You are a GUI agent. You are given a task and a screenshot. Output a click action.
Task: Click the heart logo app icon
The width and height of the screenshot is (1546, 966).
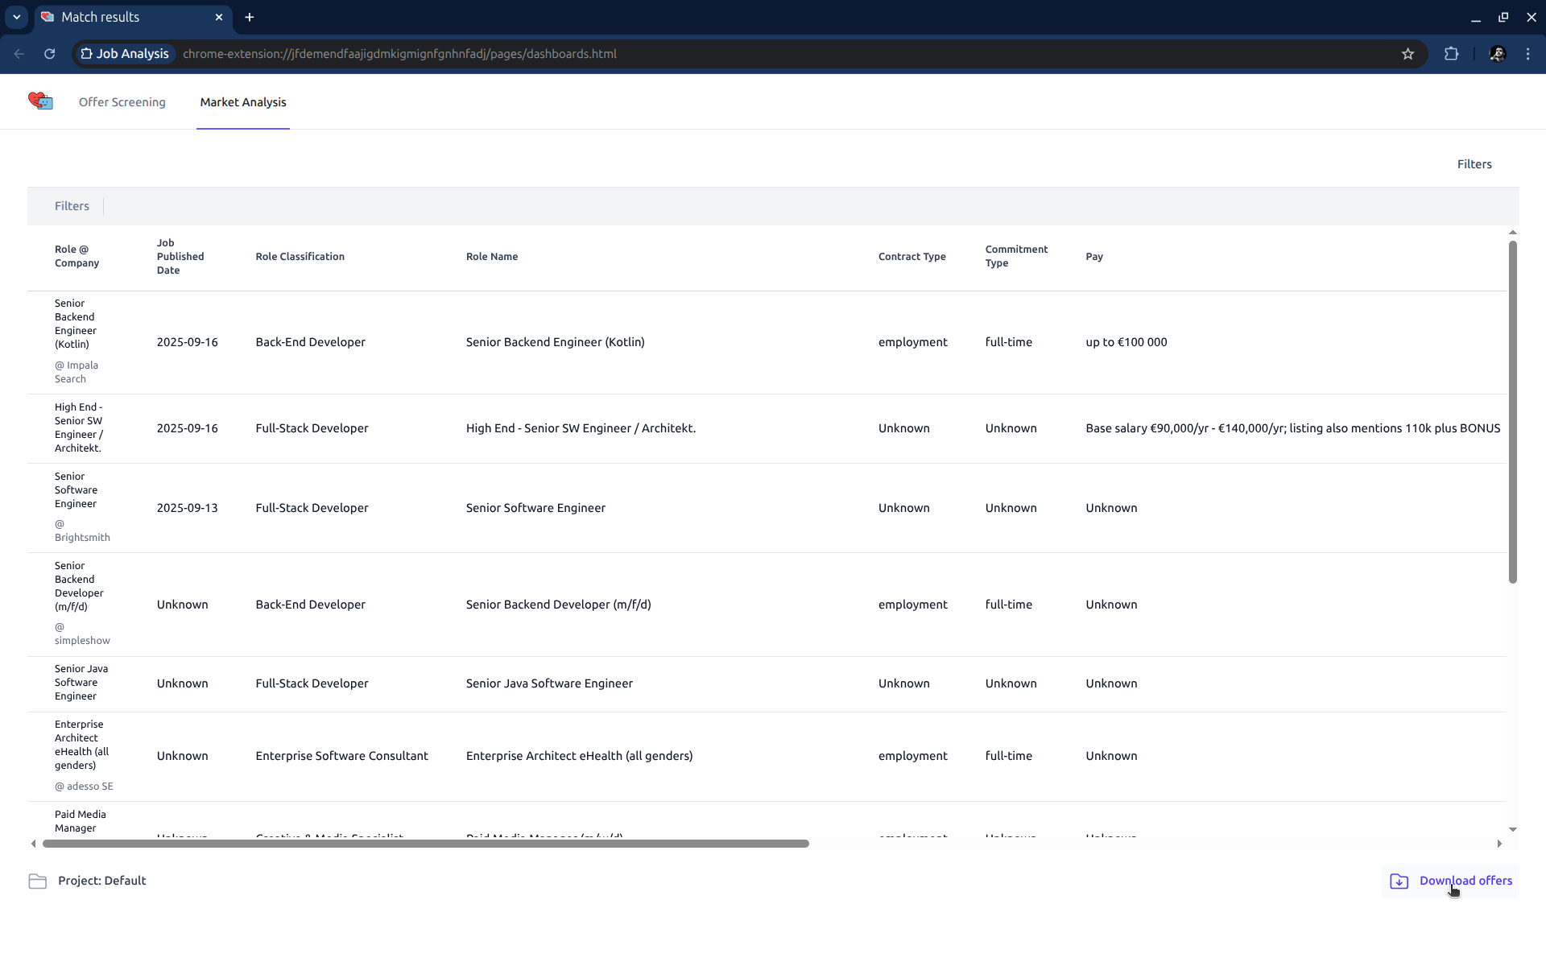pyautogui.click(x=40, y=101)
